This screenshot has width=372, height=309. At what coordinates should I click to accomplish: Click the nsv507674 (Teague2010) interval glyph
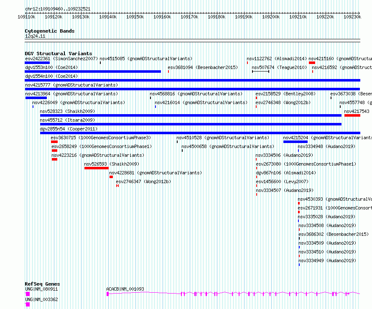260,72
